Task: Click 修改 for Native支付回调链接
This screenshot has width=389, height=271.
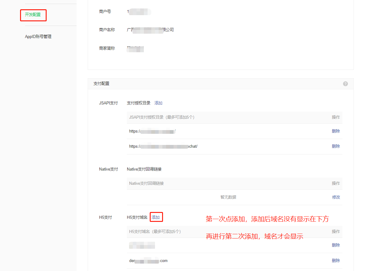Action: [336, 197]
